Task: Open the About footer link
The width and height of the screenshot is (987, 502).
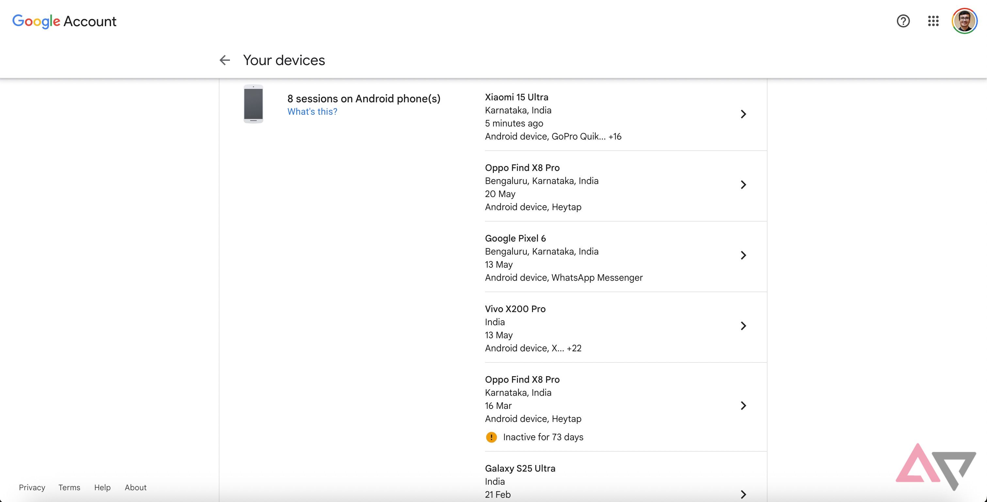Action: (x=135, y=487)
